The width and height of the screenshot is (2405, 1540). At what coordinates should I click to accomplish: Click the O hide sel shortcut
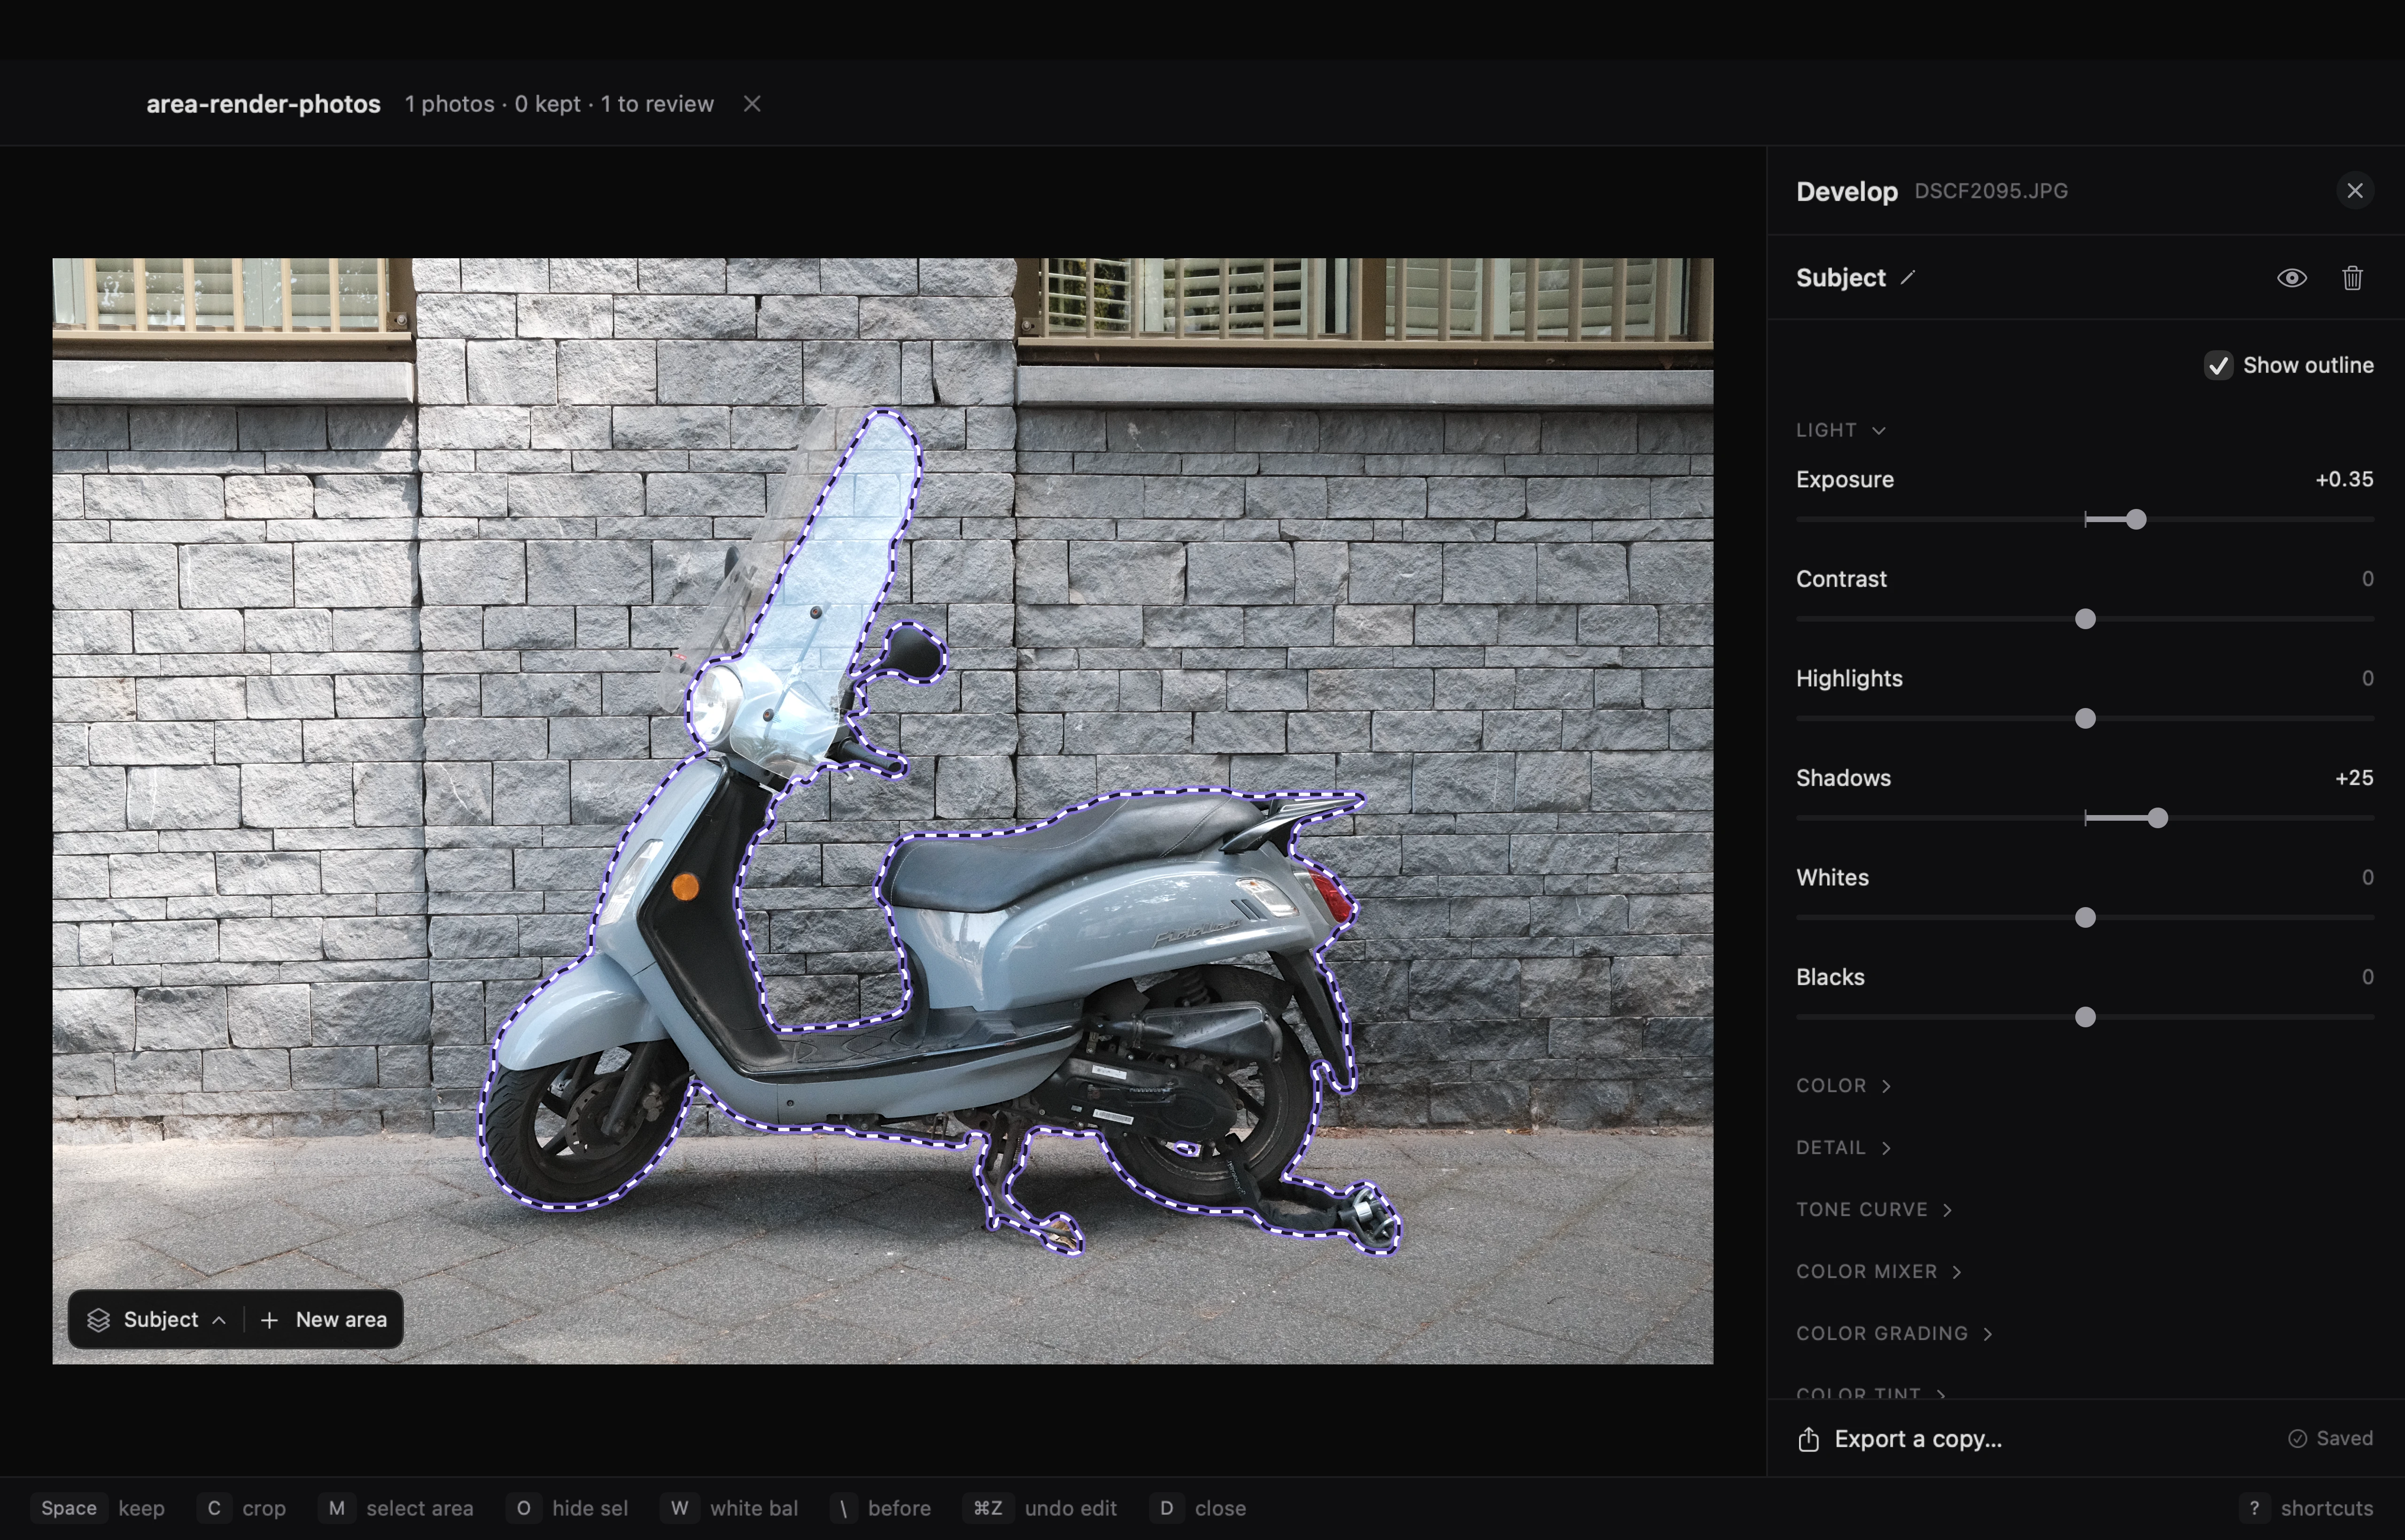coord(567,1509)
